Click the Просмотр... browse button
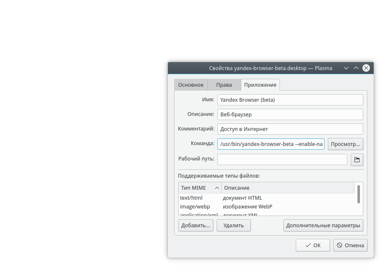The width and height of the screenshot is (382, 266). [x=345, y=144]
